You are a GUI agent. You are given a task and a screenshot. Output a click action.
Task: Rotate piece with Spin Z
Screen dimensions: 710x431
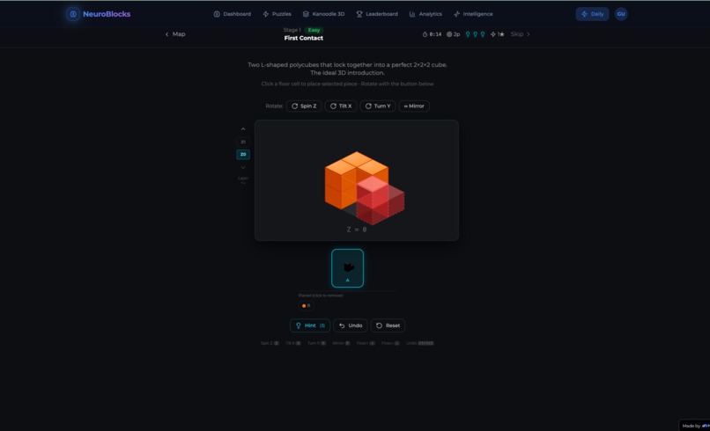click(x=304, y=106)
